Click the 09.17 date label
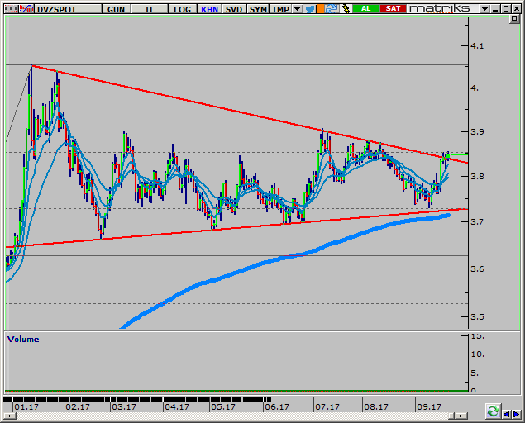Screen dimensions: 525x423 pyautogui.click(x=429, y=407)
